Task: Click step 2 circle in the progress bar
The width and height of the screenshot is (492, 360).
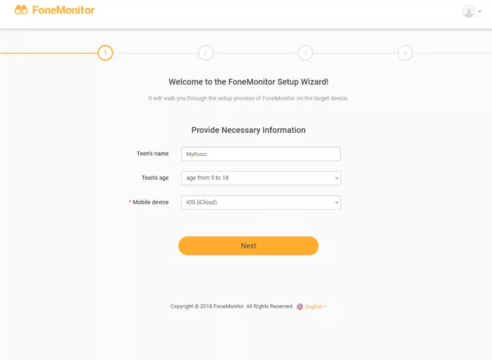Action: click(x=205, y=53)
